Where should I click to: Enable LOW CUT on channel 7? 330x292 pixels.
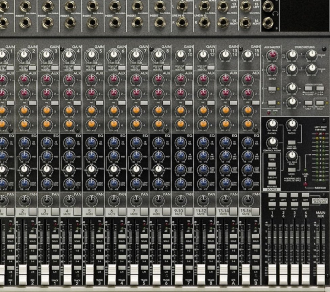144,68
